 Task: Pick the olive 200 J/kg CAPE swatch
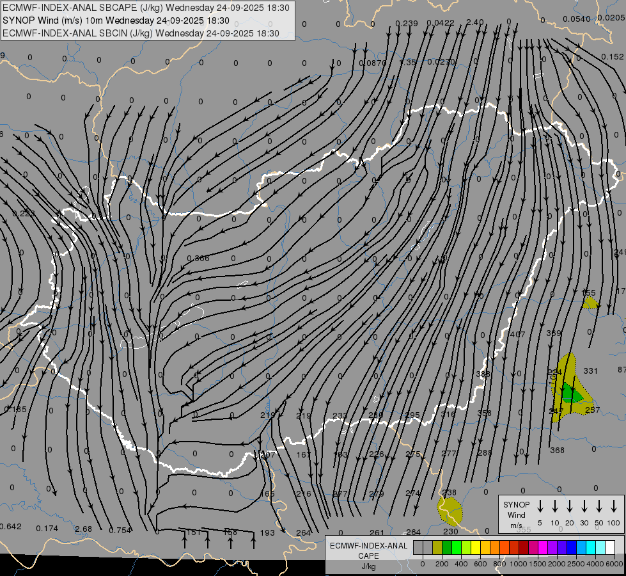point(437,548)
